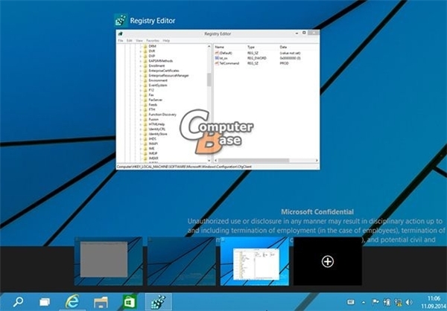Launch Internet Explorer from the taskbar
This screenshot has width=447, height=311.
tap(72, 301)
